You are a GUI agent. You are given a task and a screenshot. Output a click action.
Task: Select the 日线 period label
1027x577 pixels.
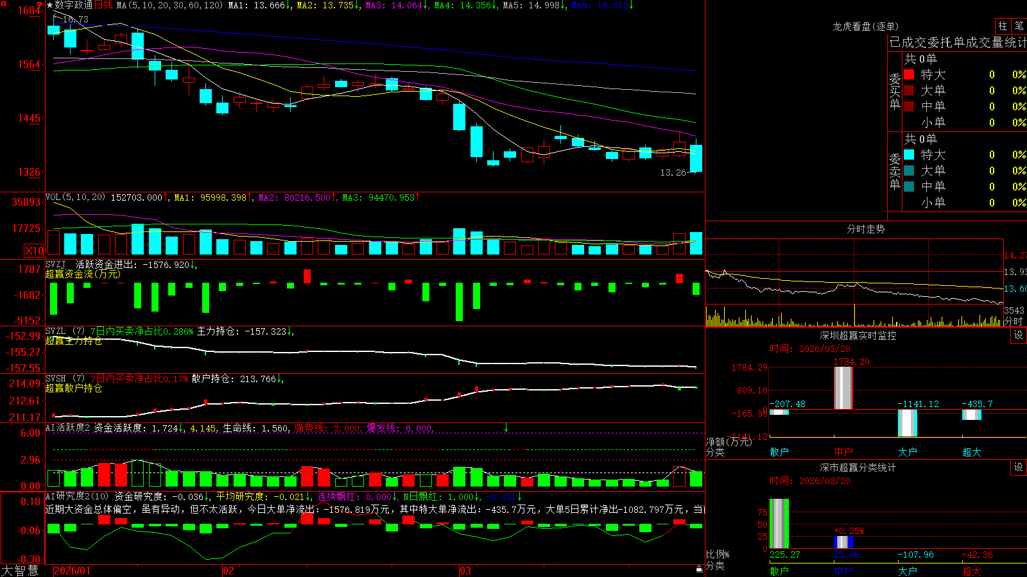pos(103,5)
